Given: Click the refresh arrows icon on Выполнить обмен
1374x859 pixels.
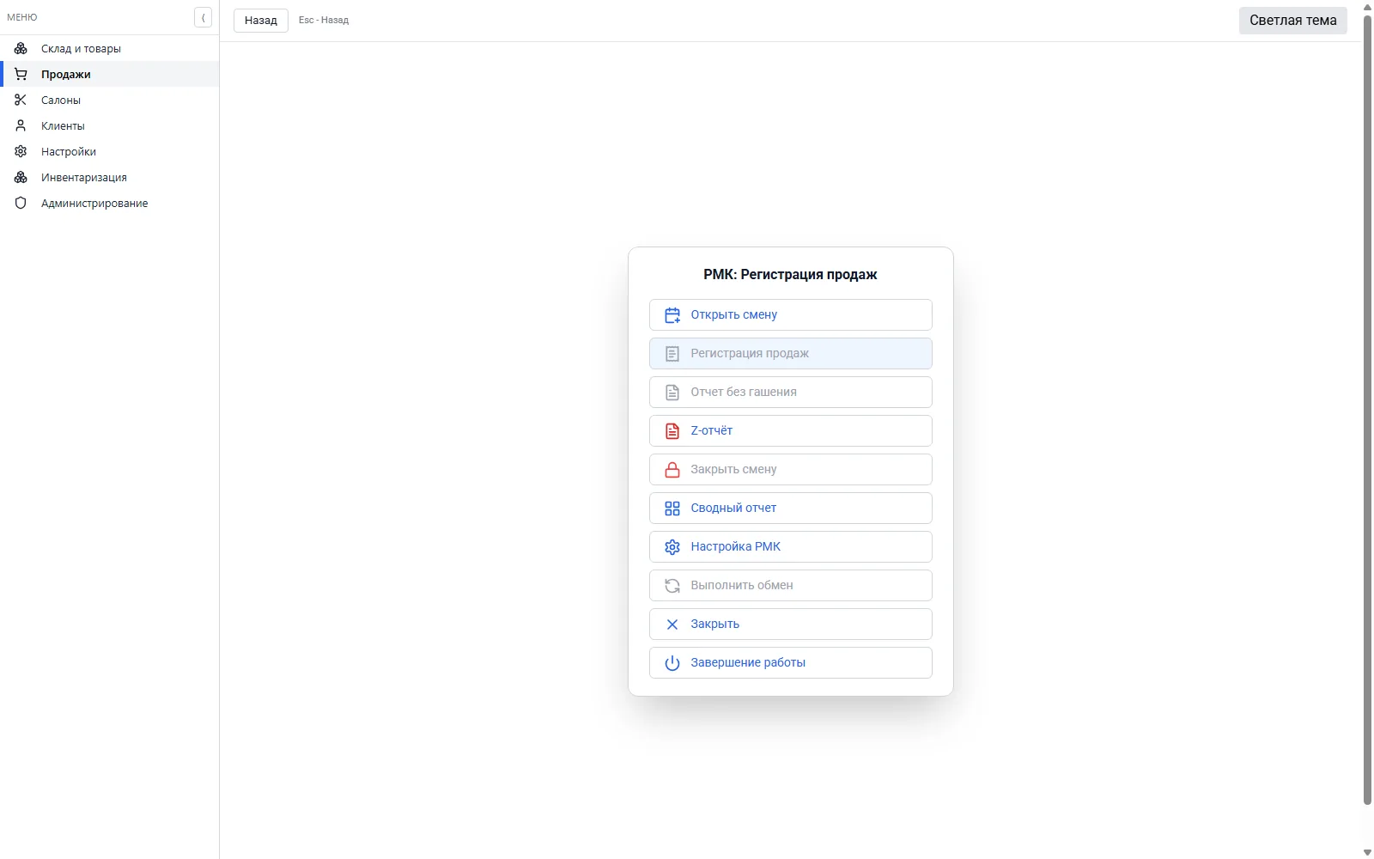Looking at the screenshot, I should tap(672, 586).
